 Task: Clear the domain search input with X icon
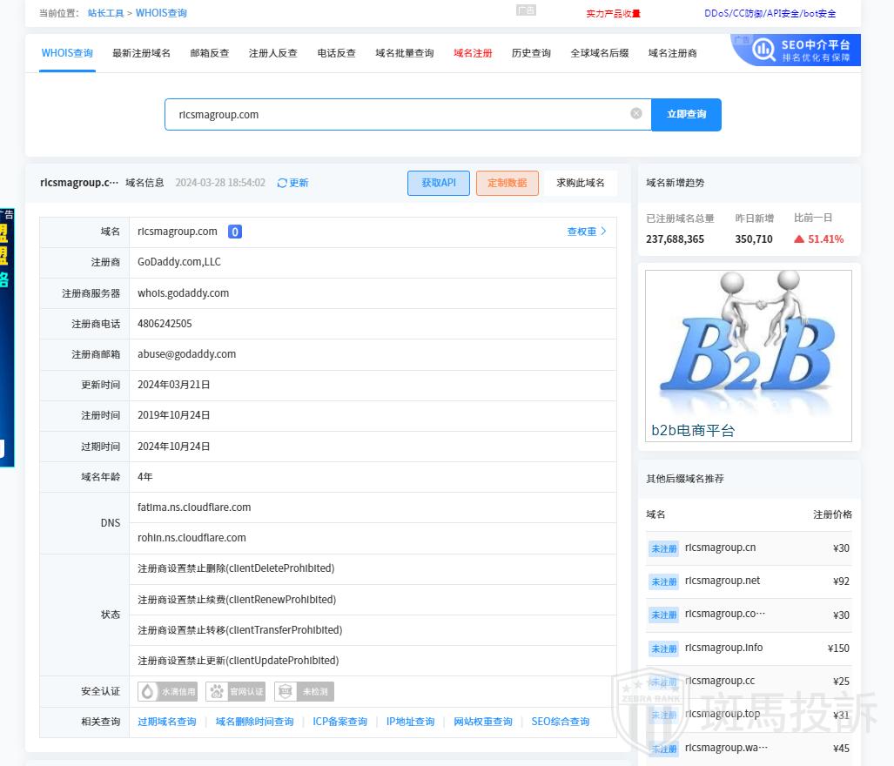636,114
